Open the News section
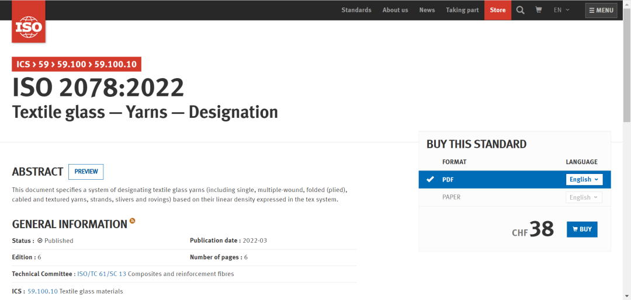631x300 pixels. [427, 10]
